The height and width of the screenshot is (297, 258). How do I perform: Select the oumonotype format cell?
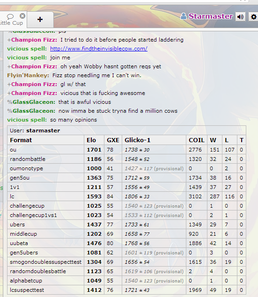point(46,168)
